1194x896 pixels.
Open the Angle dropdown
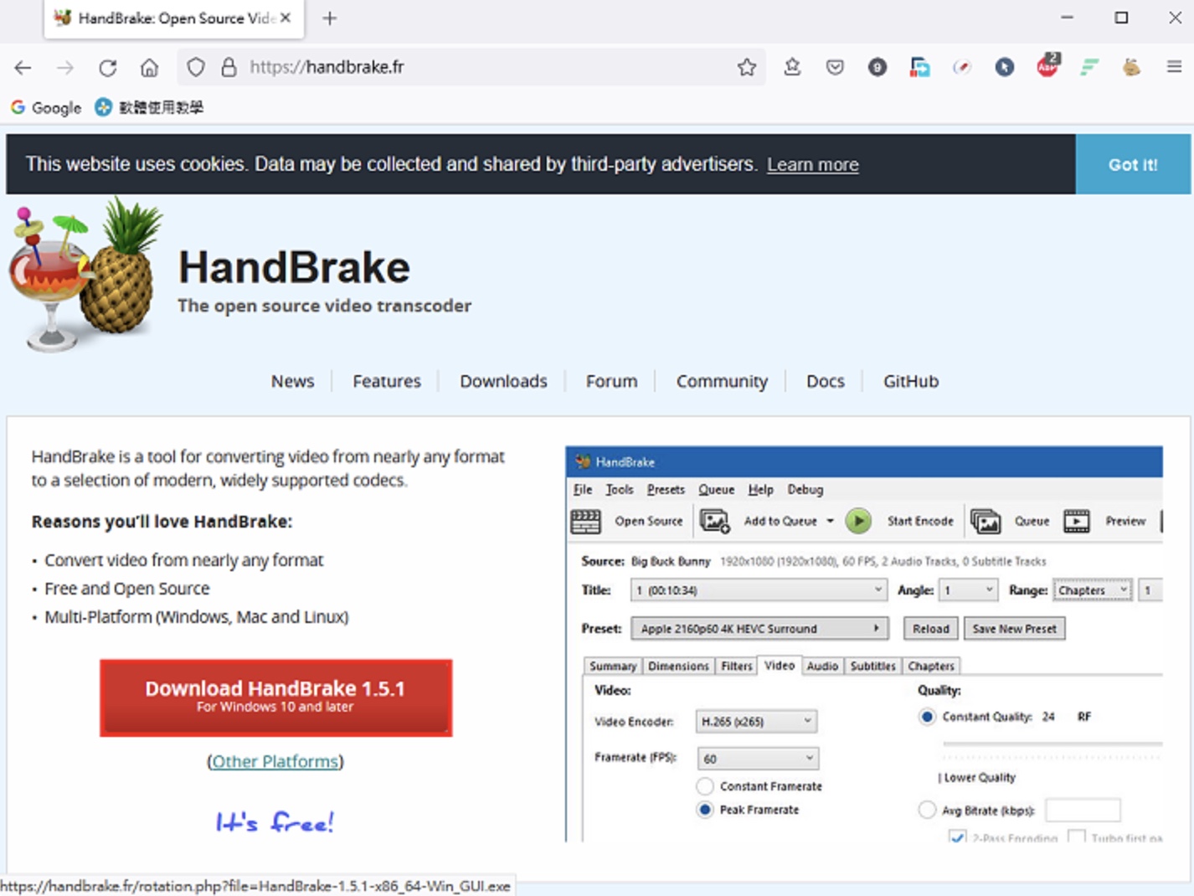pyautogui.click(x=968, y=590)
